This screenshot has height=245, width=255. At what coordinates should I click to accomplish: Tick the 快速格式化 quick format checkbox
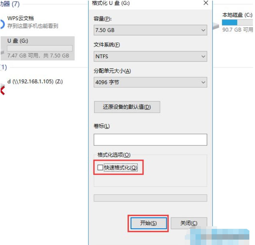100,168
